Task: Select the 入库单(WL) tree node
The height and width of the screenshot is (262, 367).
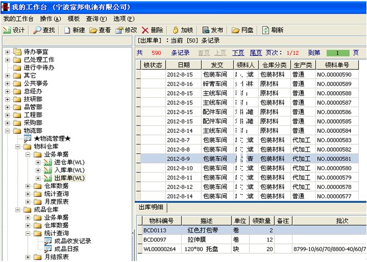Action: [x=69, y=170]
